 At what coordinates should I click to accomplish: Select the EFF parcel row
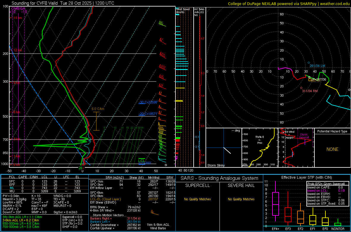[x=44, y=185]
